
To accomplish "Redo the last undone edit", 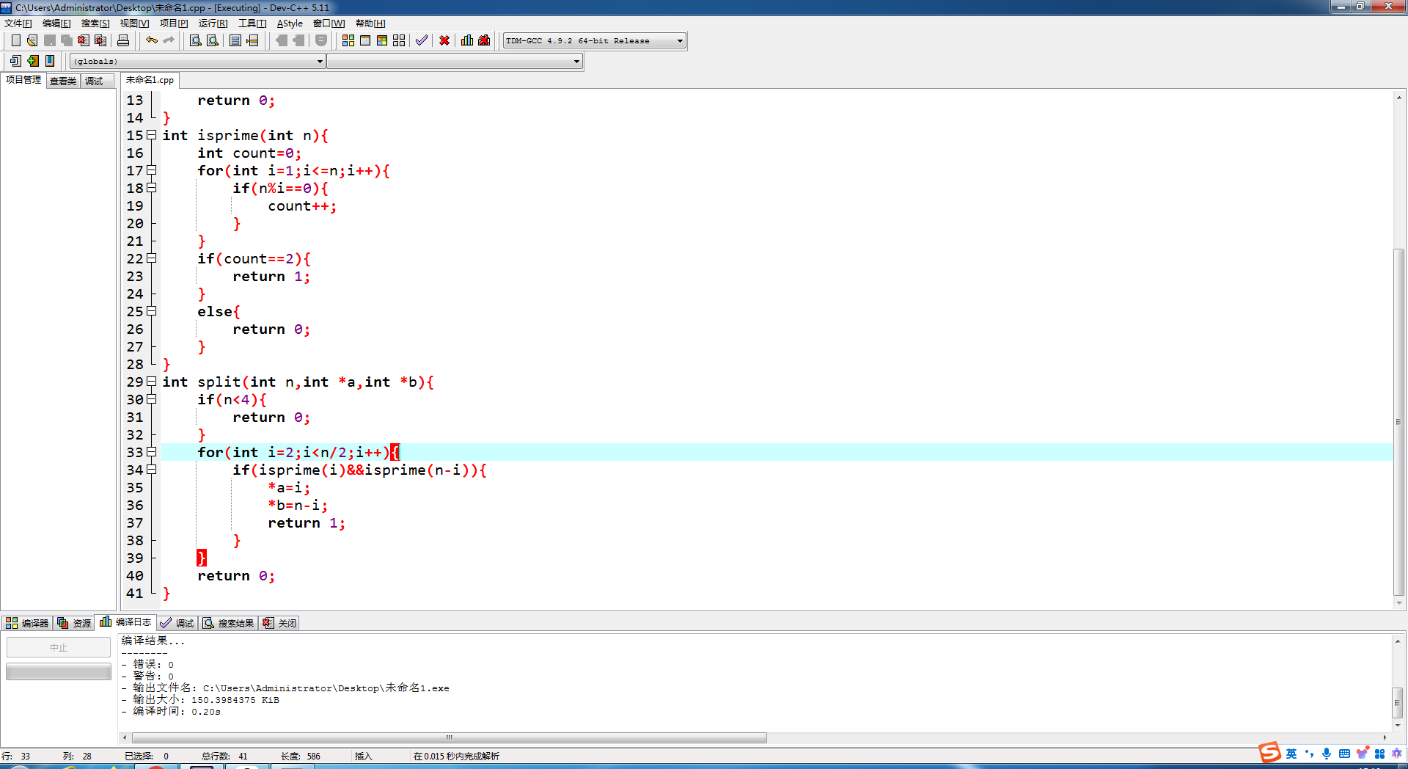I will coord(169,40).
